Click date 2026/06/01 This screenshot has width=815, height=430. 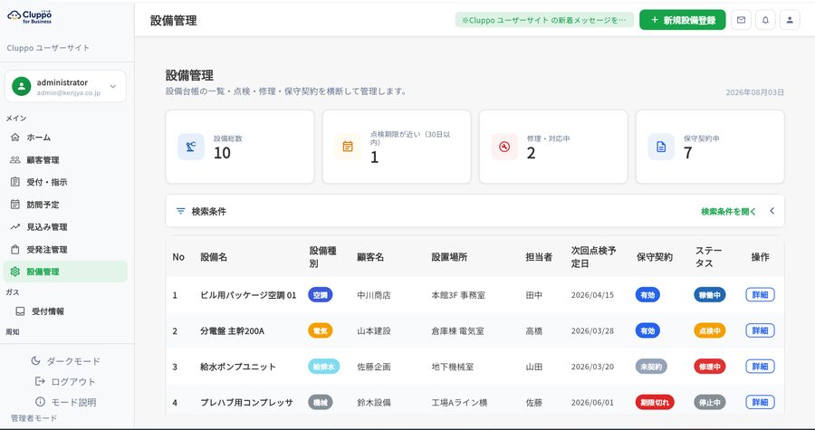pyautogui.click(x=592, y=403)
